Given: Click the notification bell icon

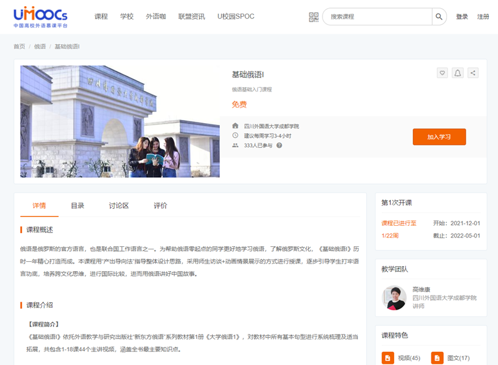Looking at the screenshot, I should 458,73.
